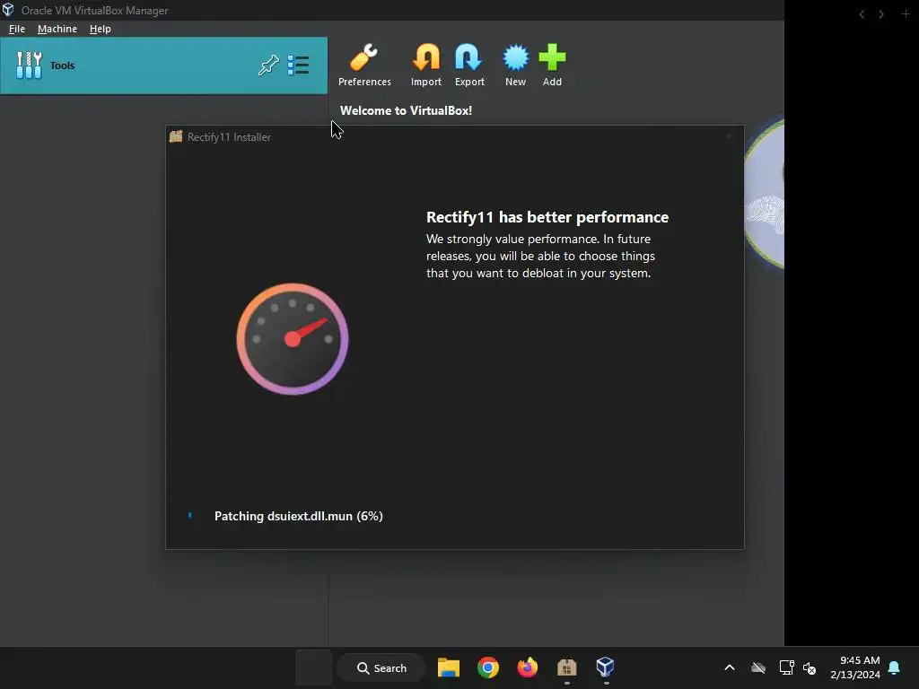The width and height of the screenshot is (919, 689).
Task: Click the spinning progress indicator in installer
Action: 190,516
